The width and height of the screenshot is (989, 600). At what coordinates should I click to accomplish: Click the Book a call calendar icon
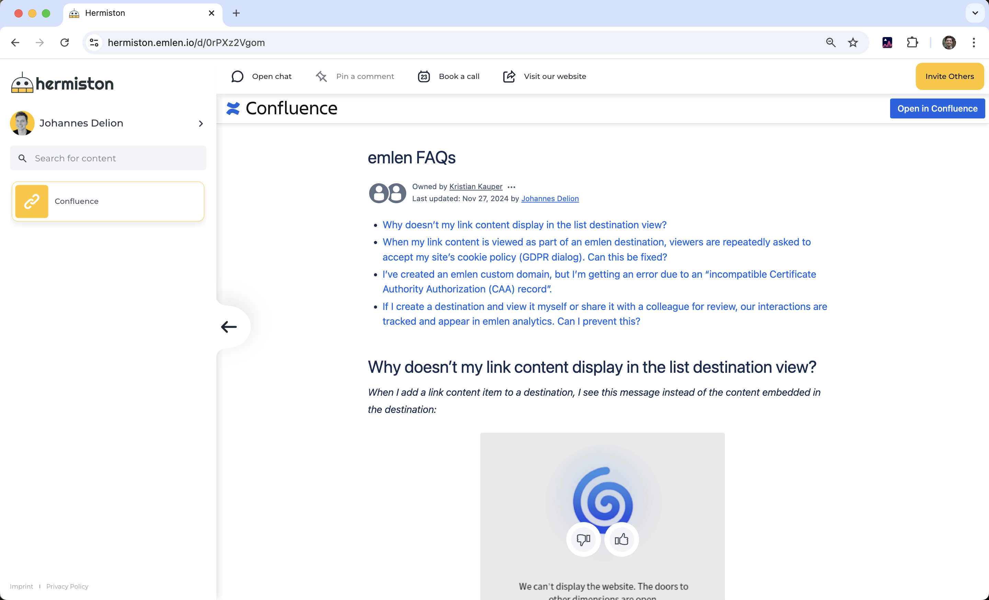pyautogui.click(x=424, y=76)
